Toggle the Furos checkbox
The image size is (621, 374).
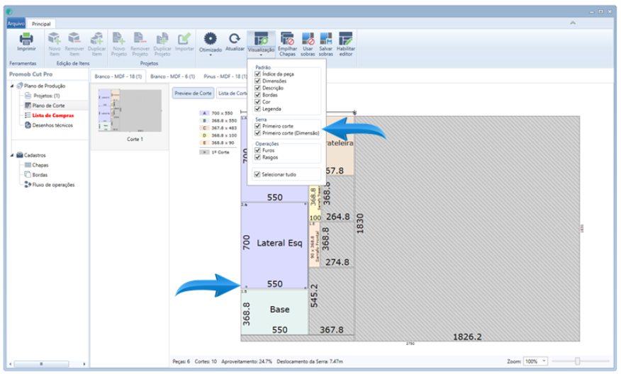click(x=257, y=150)
